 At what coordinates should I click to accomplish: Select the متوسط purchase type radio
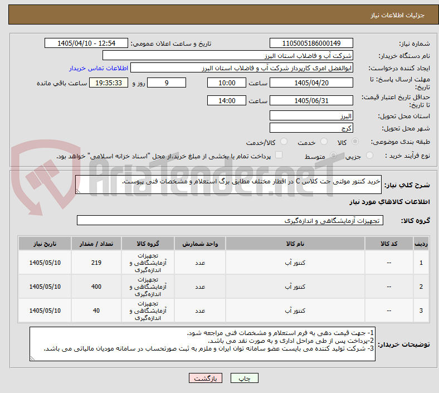pos(333,155)
